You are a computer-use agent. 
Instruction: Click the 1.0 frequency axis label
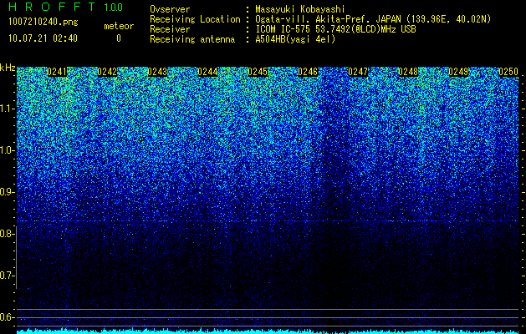pyautogui.click(x=7, y=150)
